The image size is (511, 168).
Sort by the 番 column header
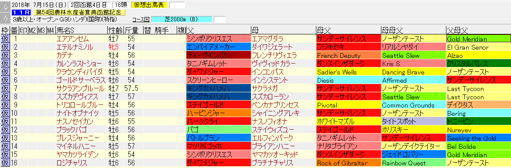point(14,30)
